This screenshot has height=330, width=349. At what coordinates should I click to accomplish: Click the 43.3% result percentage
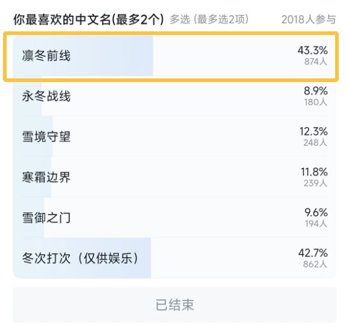pos(312,50)
